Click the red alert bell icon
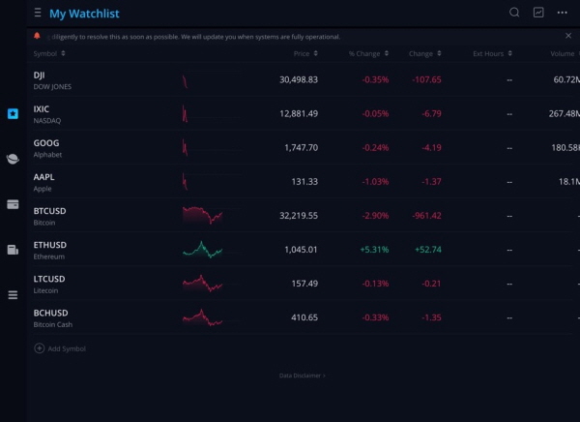Image resolution: width=580 pixels, height=422 pixels. [37, 36]
